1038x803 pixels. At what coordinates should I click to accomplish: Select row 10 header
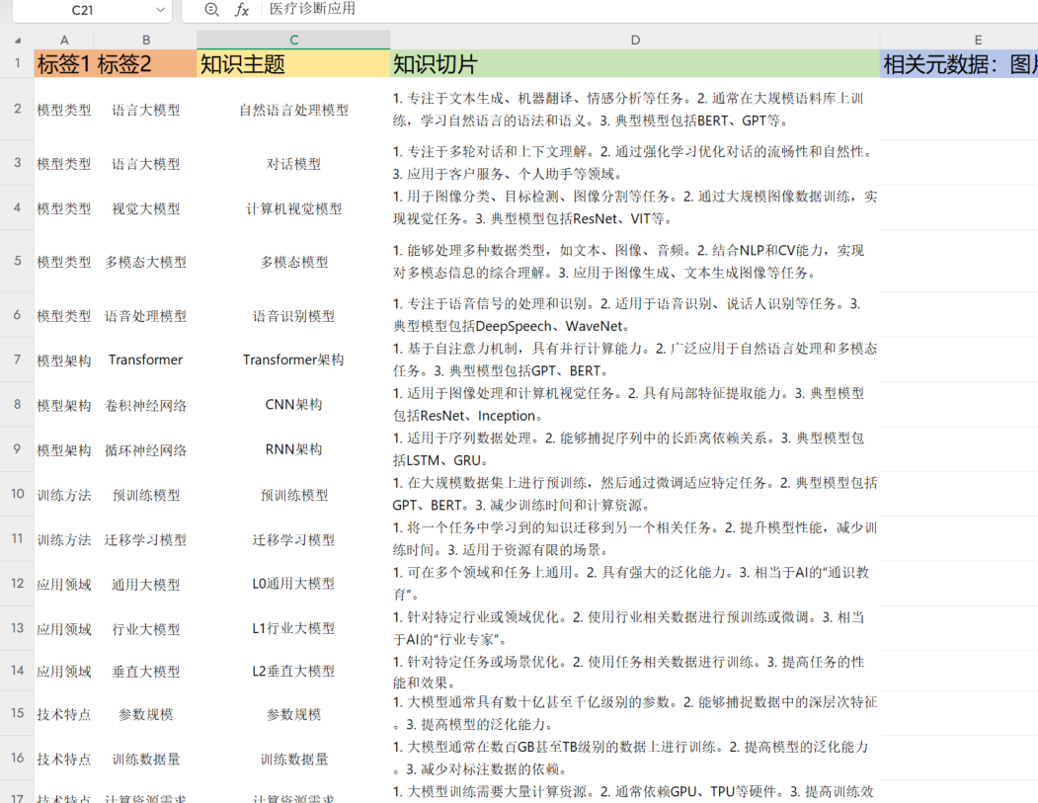pyautogui.click(x=17, y=494)
